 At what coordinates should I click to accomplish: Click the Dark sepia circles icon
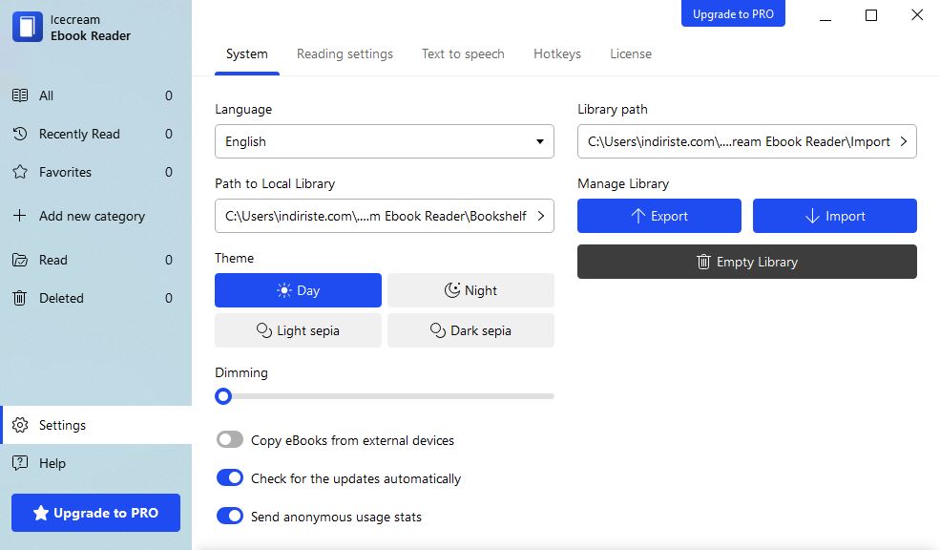(438, 330)
